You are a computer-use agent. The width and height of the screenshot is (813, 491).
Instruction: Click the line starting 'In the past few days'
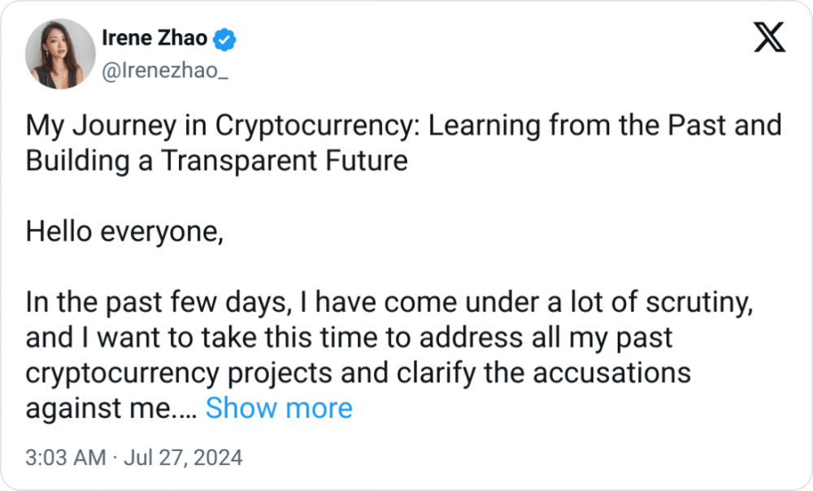coord(389,302)
